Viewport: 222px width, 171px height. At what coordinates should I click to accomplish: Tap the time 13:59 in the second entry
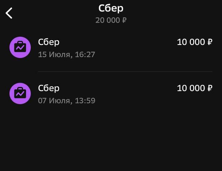coord(85,101)
